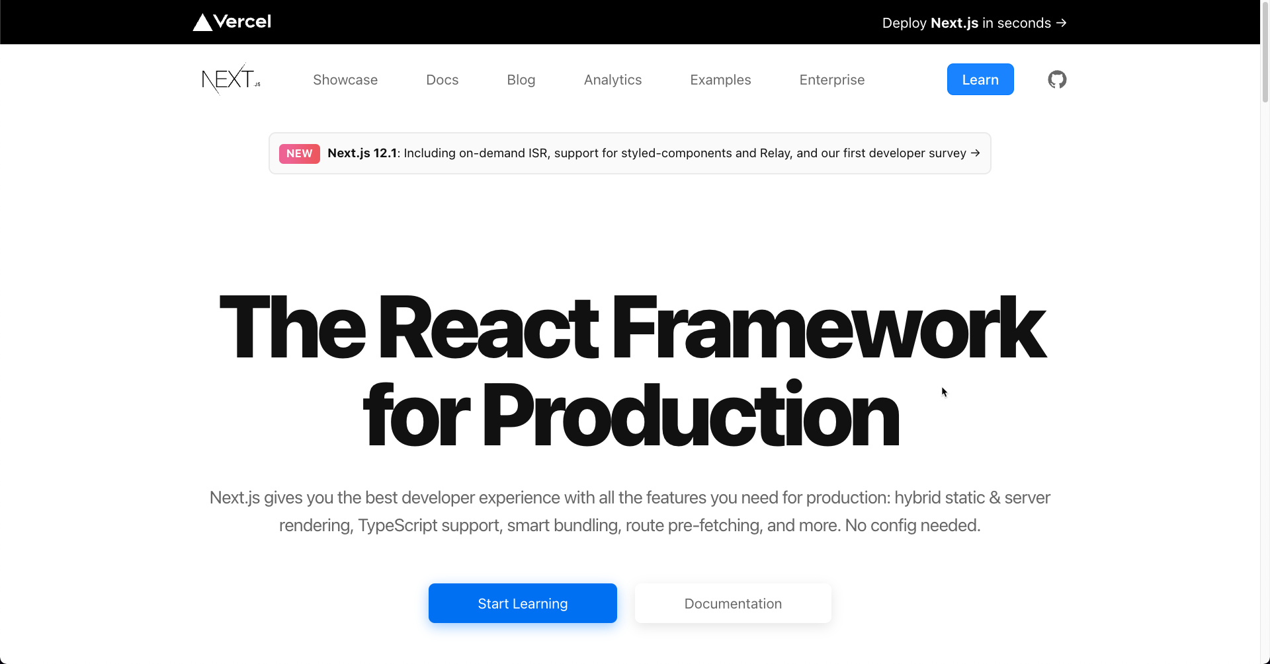Open the Showcase nav item
This screenshot has width=1270, height=664.
[345, 80]
